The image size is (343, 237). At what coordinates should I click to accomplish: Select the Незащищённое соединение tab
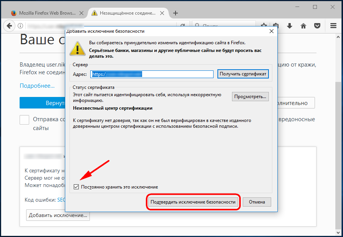128,13
